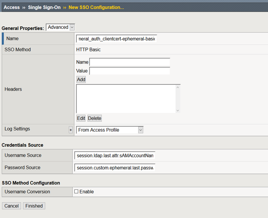The width and height of the screenshot is (268, 218).
Task: Click the Access breadcrumb item
Action: pos(11,7)
